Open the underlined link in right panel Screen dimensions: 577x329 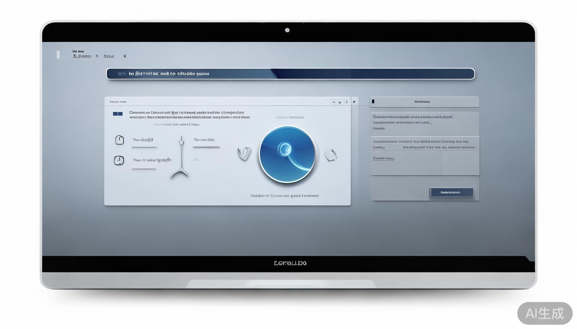pos(383,159)
